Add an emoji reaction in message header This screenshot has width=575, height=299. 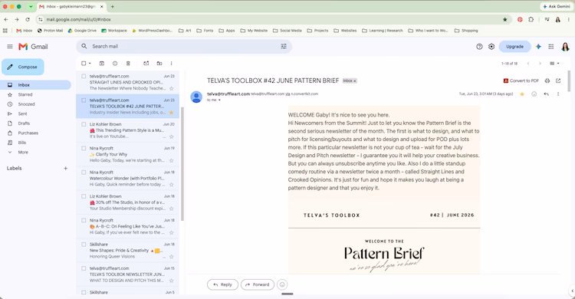click(x=534, y=94)
